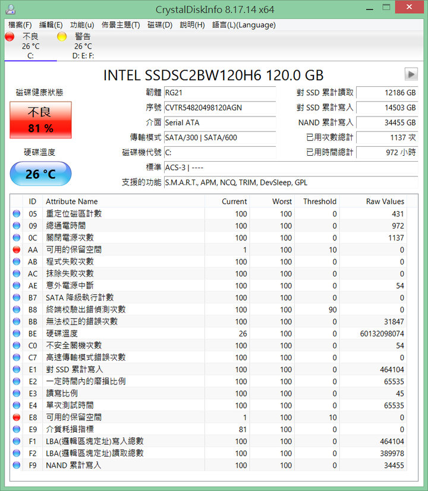Select the 無法校正的錯誤次數 attribute row

point(209,321)
